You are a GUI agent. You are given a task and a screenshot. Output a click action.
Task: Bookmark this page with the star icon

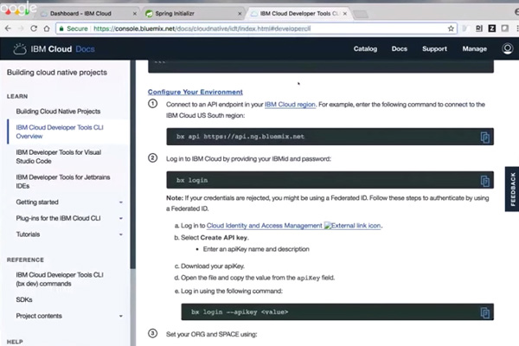(451, 29)
